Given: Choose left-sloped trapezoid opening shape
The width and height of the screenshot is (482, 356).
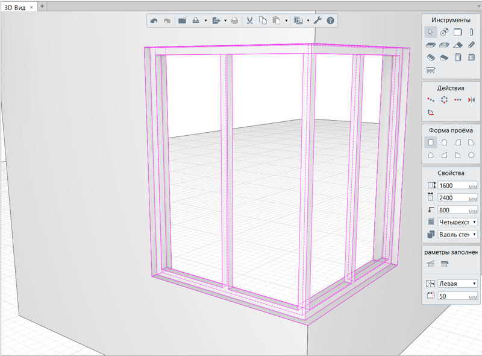Looking at the screenshot, I should [444, 155].
